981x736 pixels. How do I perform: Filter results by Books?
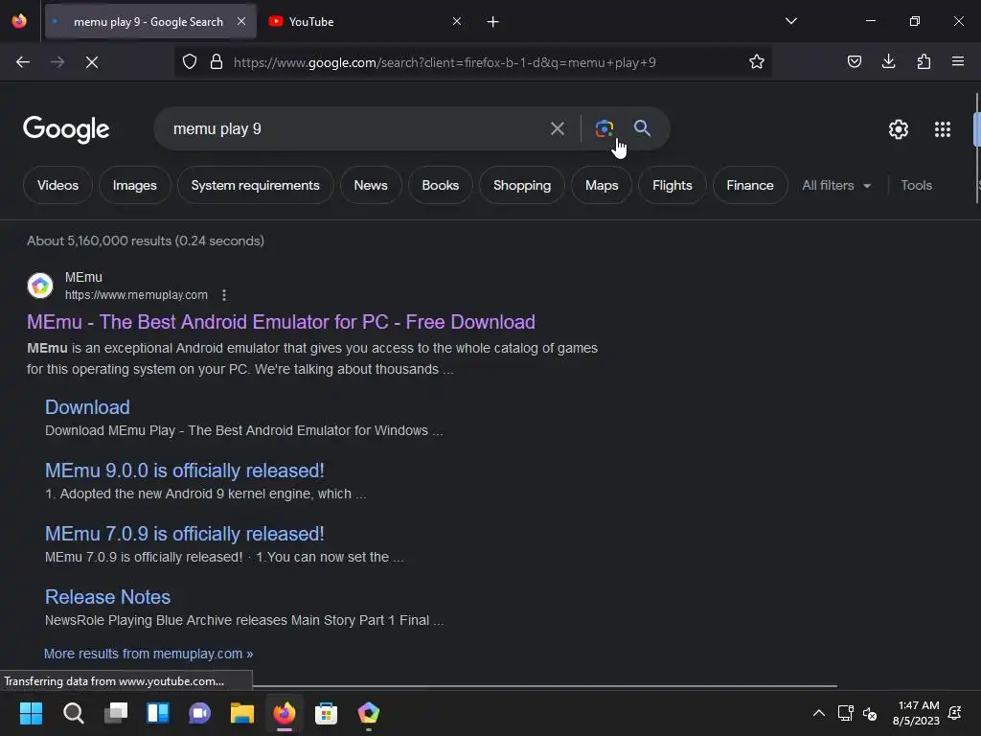[x=441, y=185]
